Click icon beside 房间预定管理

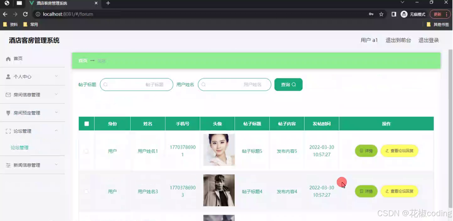click(x=8, y=113)
